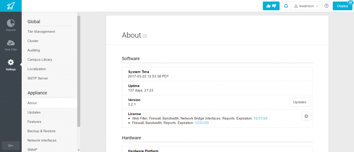The height and width of the screenshot is (152, 354).
Task: Click the first 12/31/20 expiration link
Action: pyautogui.click(x=261, y=118)
